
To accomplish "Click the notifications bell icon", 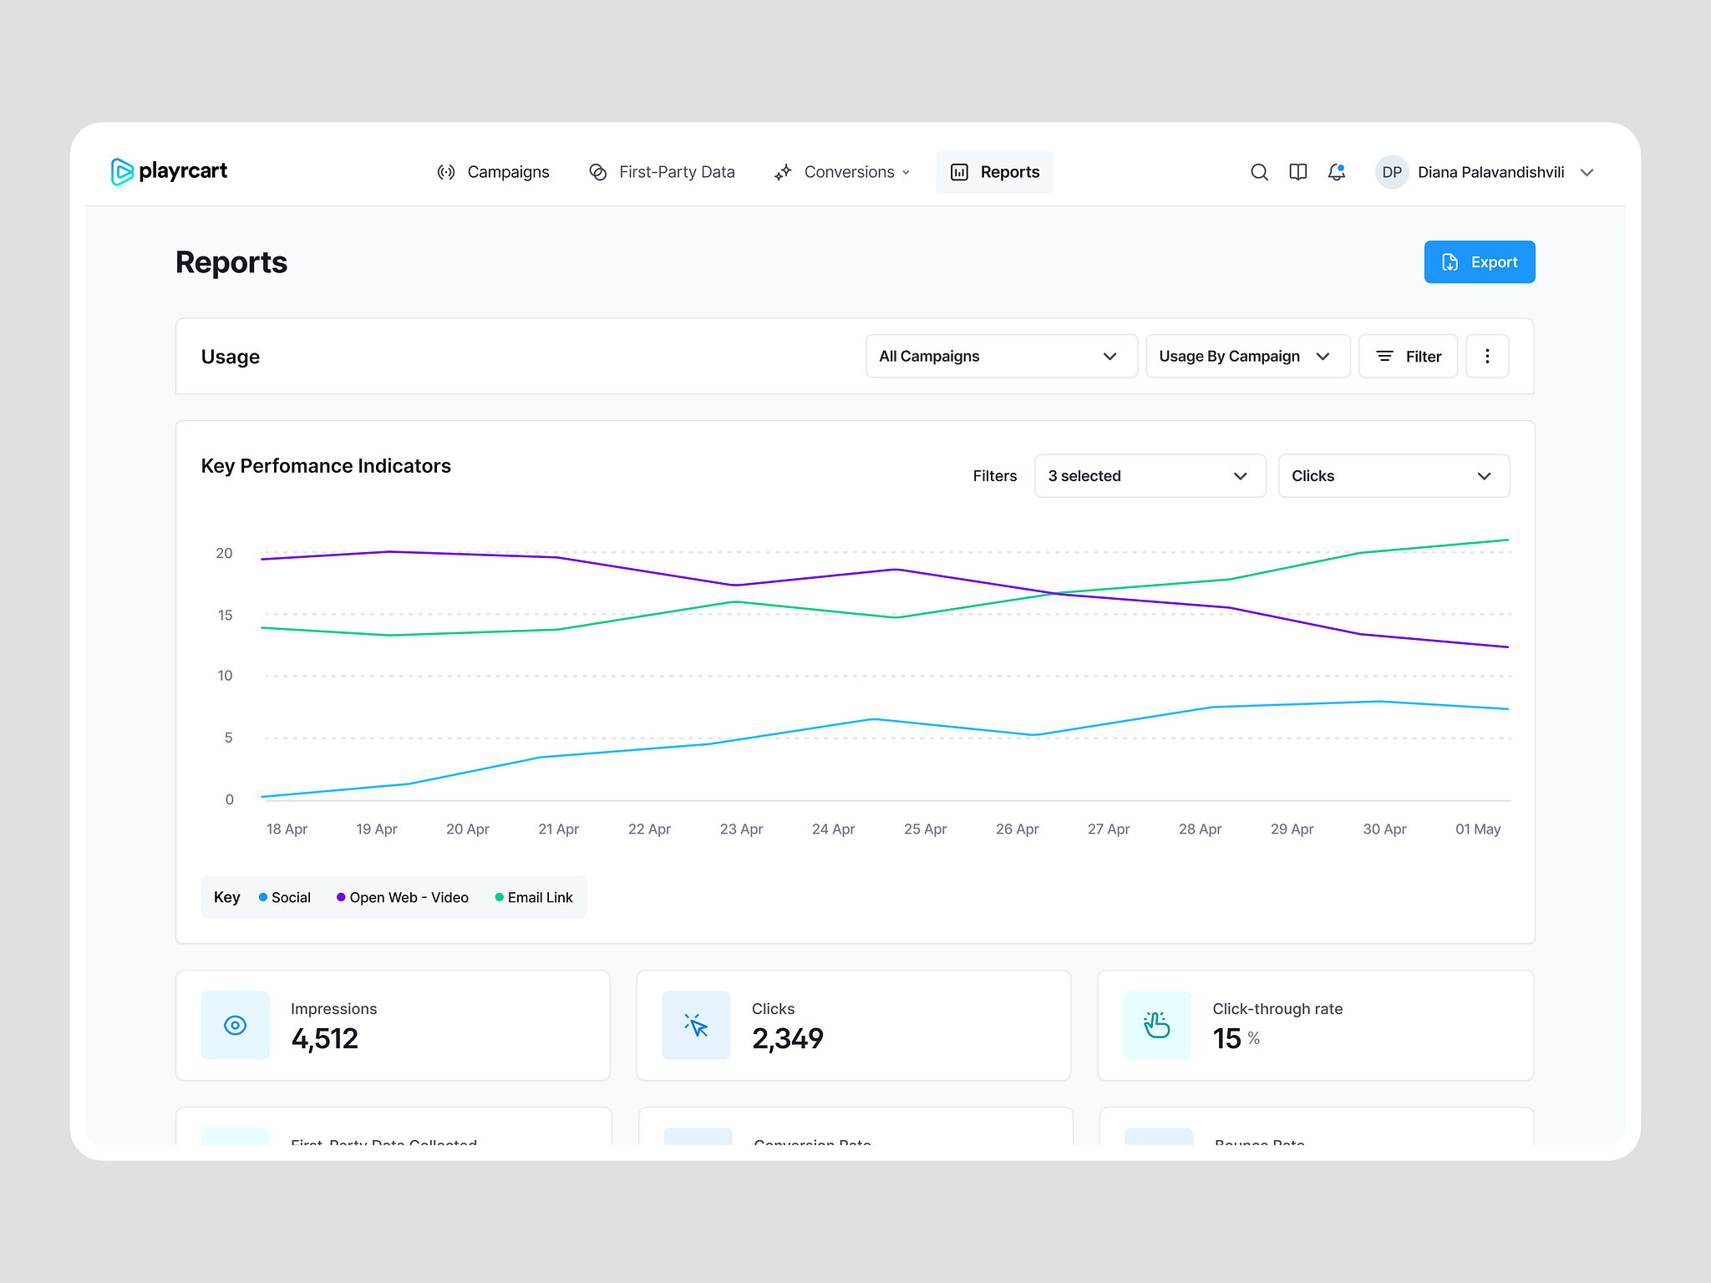I will point(1335,172).
